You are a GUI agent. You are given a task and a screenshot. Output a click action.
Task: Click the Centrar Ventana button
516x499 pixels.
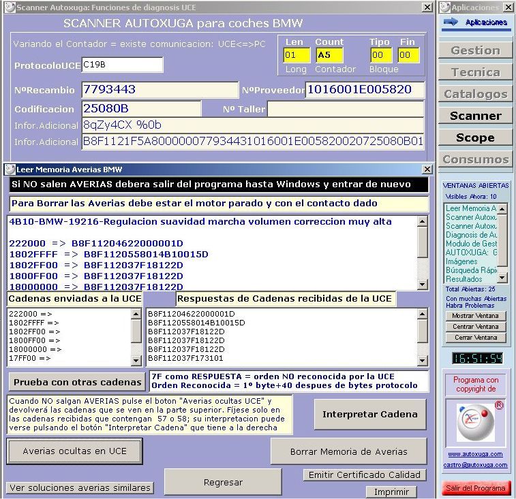click(475, 326)
